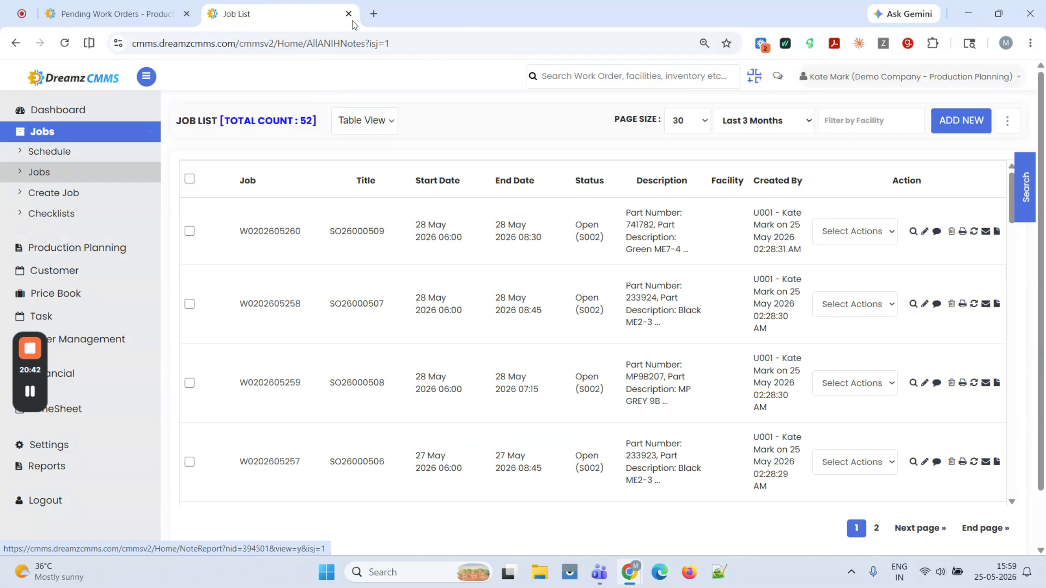Bookmark this page with the star icon
This screenshot has width=1046, height=588.
726,43
